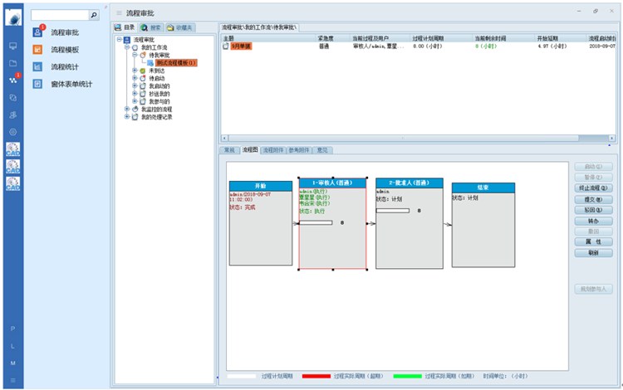This screenshot has width=623, height=390.
Task: Expand the 我监控的流程 tree node
Action: click(x=127, y=109)
